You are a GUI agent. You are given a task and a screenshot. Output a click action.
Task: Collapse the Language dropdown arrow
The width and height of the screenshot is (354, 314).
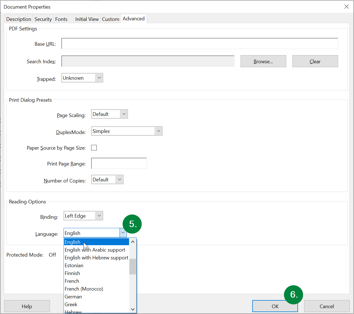pyautogui.click(x=123, y=233)
